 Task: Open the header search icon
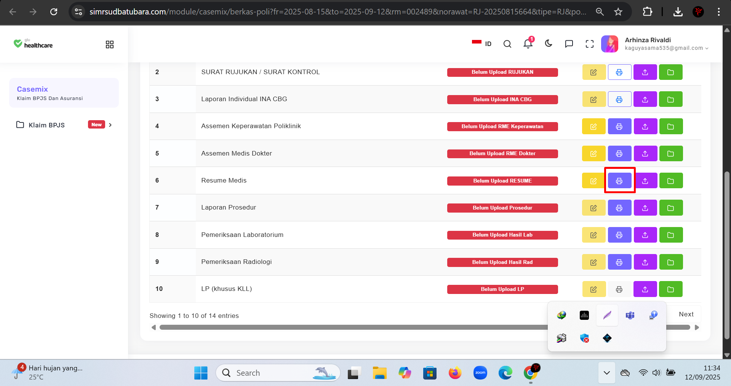click(507, 44)
